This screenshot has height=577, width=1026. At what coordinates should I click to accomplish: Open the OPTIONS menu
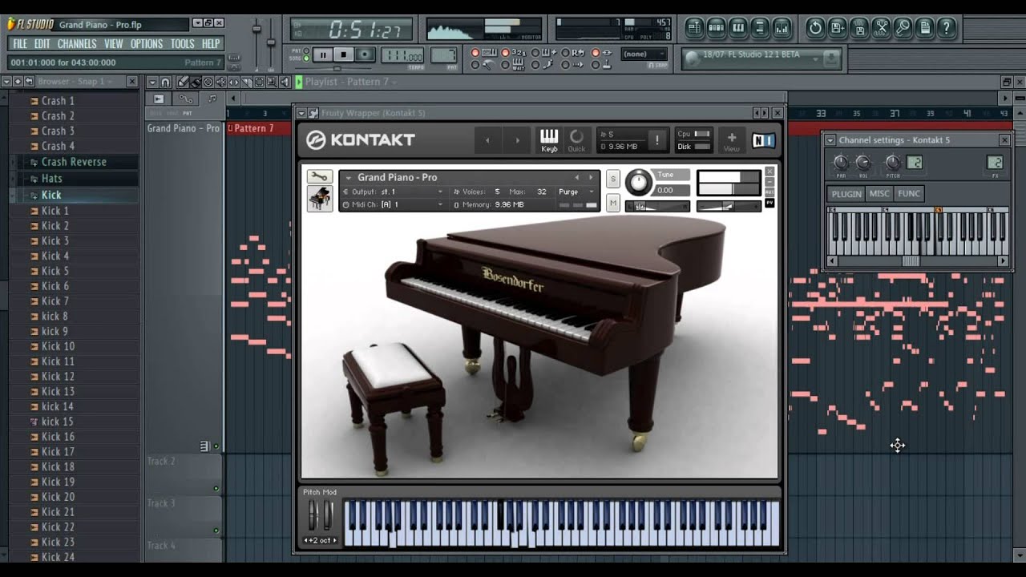147,44
